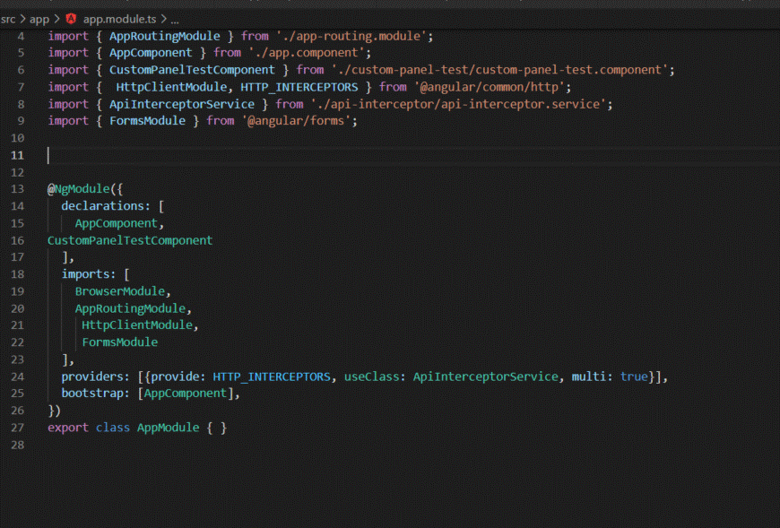The image size is (780, 528).
Task: Click line number 13 in the gutter
Action: (x=17, y=189)
